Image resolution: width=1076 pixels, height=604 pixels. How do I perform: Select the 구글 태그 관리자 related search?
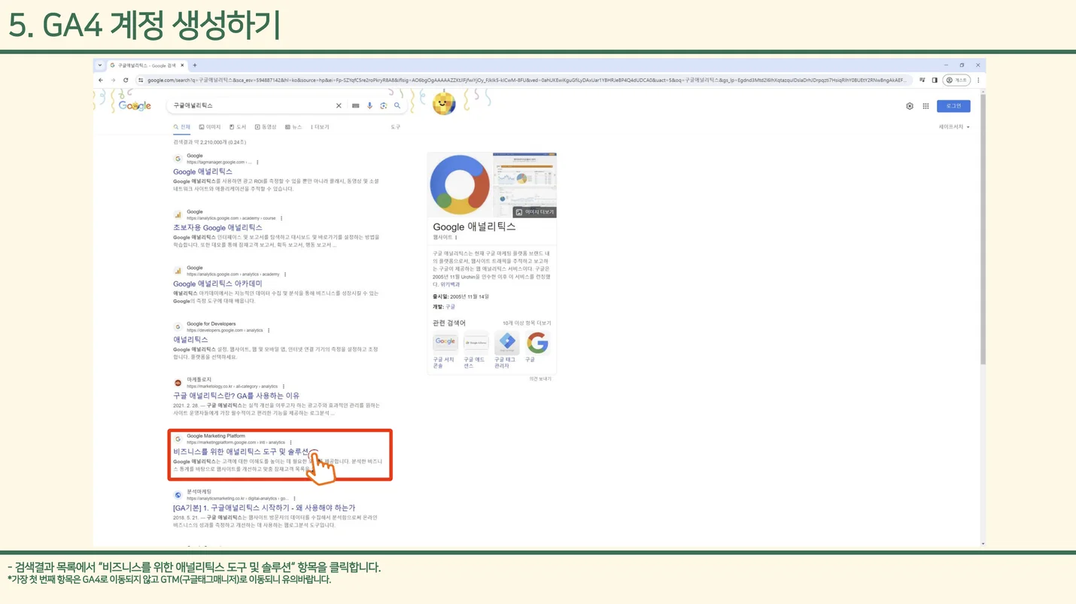click(x=506, y=350)
